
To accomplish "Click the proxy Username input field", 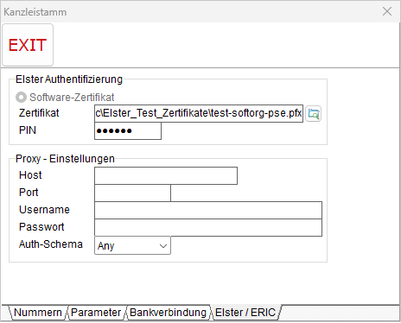I will click(x=208, y=210).
